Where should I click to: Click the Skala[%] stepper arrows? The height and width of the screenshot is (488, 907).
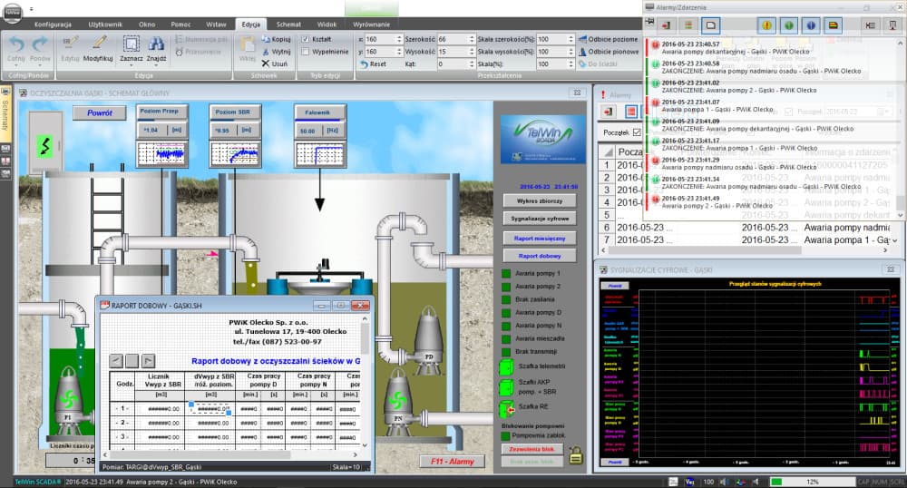click(x=571, y=64)
